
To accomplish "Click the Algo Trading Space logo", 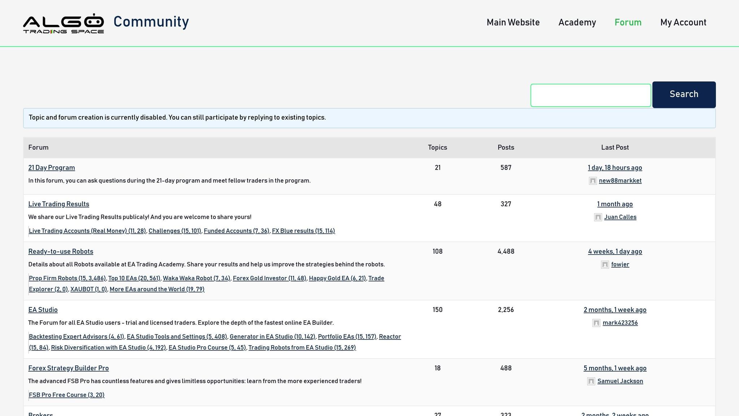I will (64, 23).
